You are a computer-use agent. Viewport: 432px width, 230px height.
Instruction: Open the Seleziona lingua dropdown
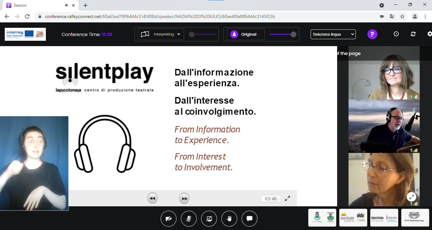[x=333, y=34]
